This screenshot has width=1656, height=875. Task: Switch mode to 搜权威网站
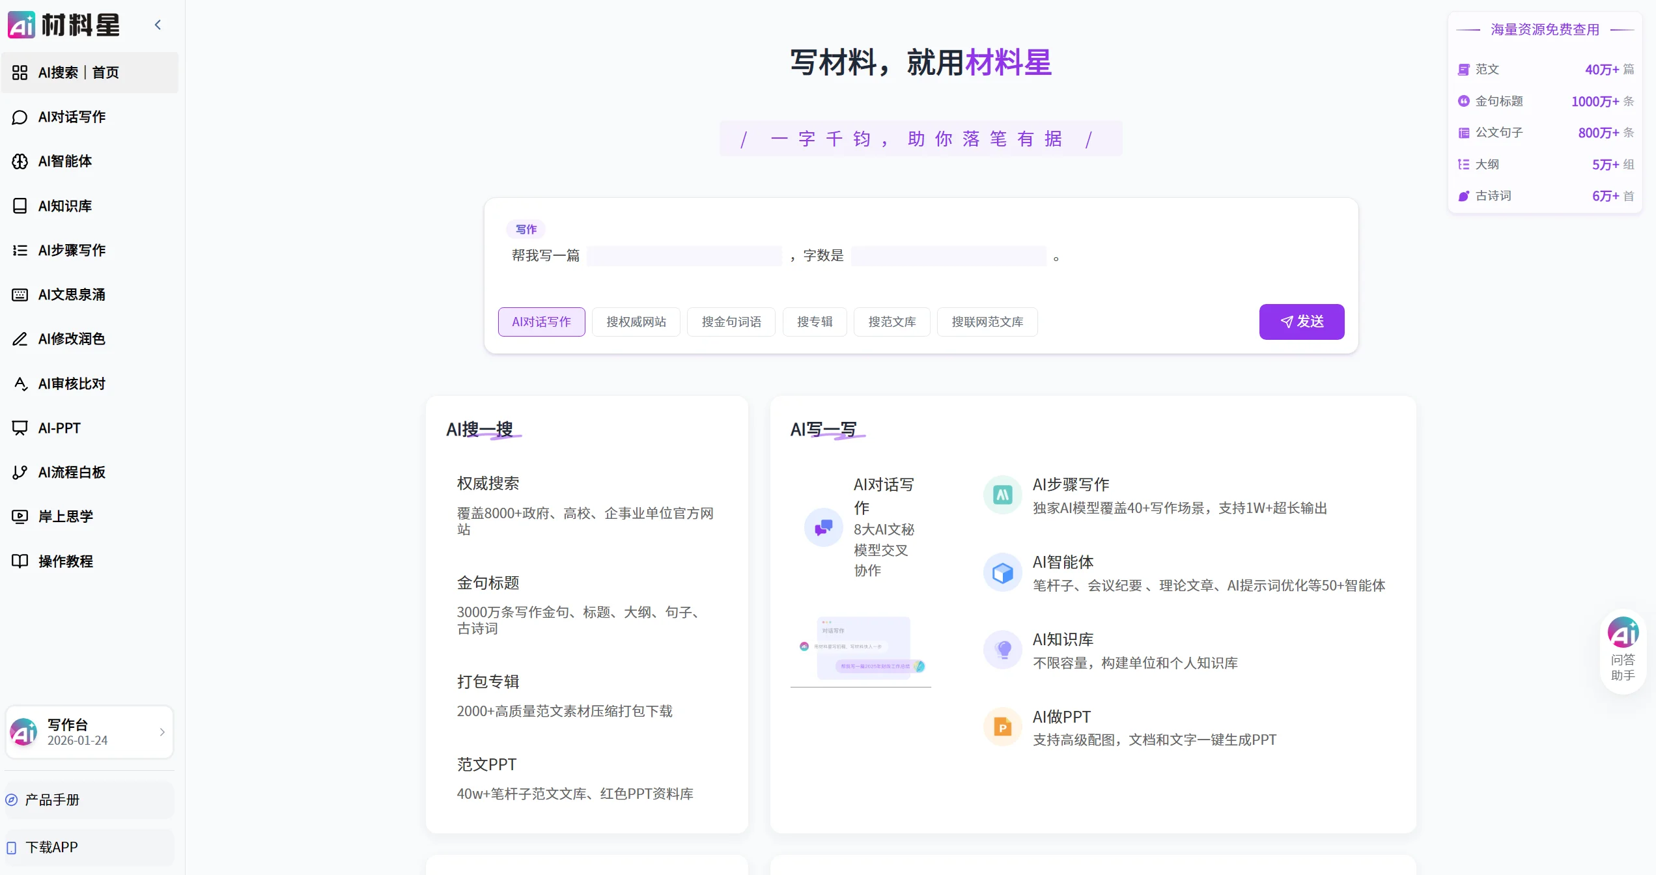636,322
